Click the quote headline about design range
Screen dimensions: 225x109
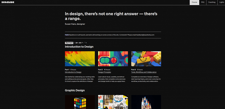111,16
